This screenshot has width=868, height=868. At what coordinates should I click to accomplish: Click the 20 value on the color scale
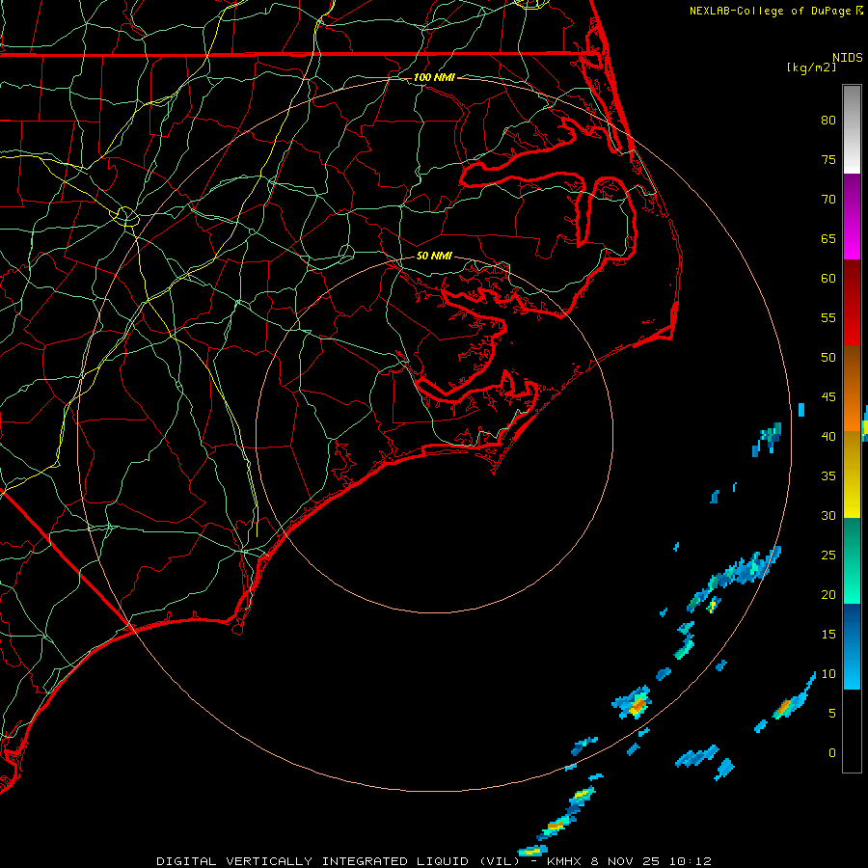tap(828, 595)
